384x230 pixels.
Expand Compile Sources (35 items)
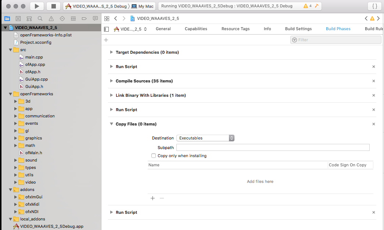pyautogui.click(x=111, y=81)
